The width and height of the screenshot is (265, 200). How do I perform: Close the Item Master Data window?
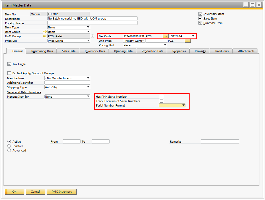258,5
